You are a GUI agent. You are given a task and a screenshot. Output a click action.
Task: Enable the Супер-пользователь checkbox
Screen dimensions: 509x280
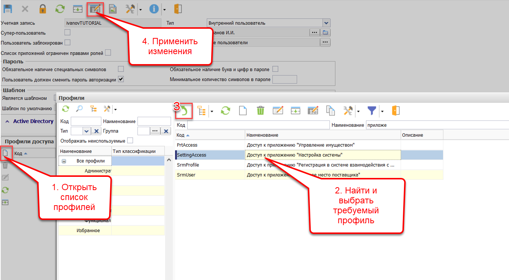(67, 33)
